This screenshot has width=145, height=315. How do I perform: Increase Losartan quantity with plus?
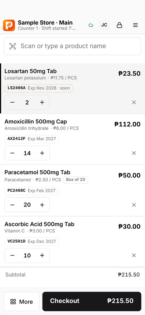click(42, 102)
